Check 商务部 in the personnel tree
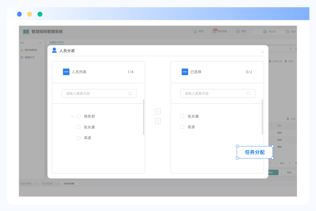Image resolution: width=316 pixels, height=211 pixels. tap(78, 116)
